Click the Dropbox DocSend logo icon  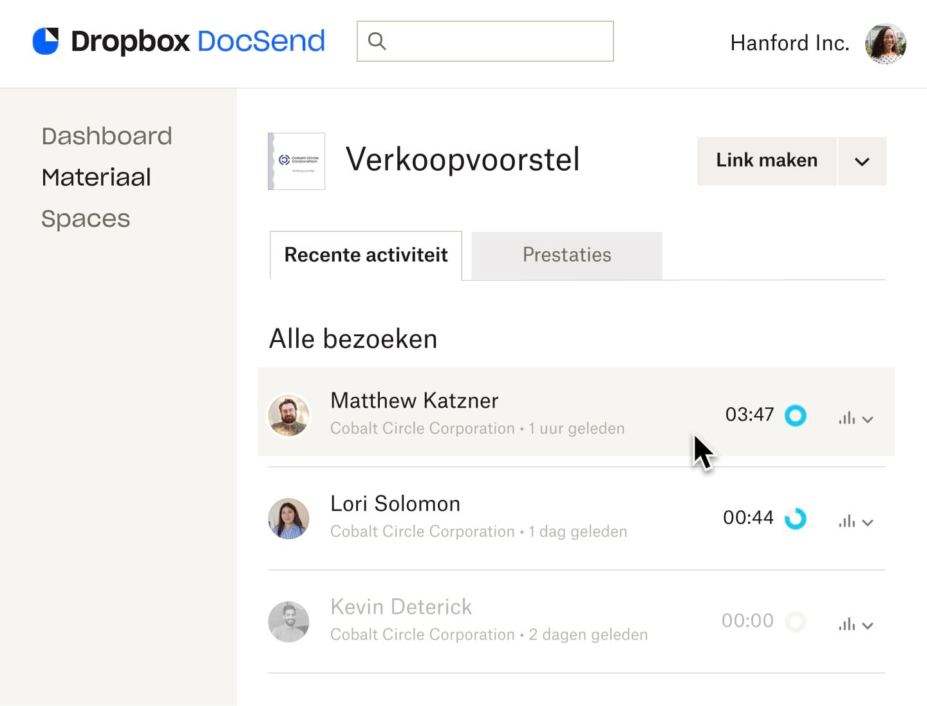coord(46,41)
